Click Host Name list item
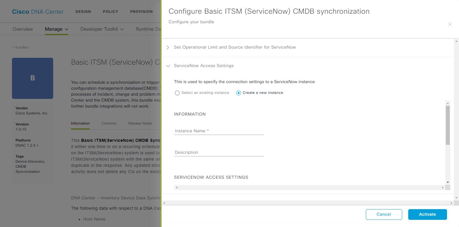Viewport: 459px width, 227px height. point(94,219)
